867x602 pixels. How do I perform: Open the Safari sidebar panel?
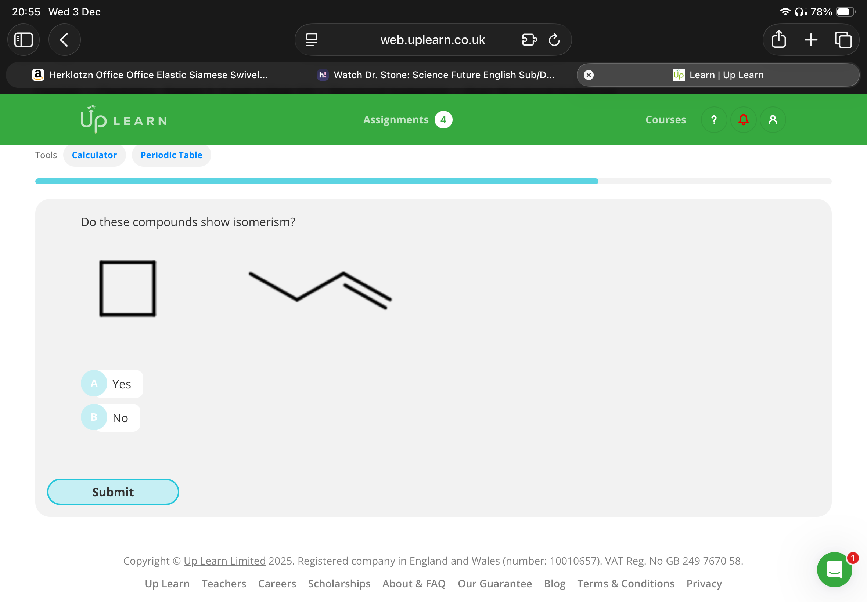[24, 40]
